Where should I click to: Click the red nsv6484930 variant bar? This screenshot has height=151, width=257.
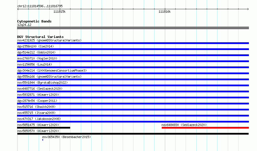(205, 128)
